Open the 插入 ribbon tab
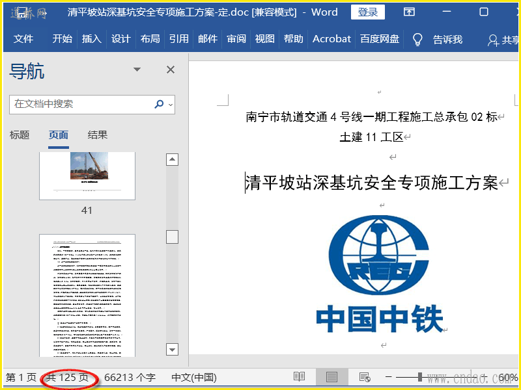 coord(91,39)
